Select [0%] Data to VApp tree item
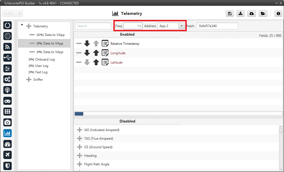 [50, 52]
